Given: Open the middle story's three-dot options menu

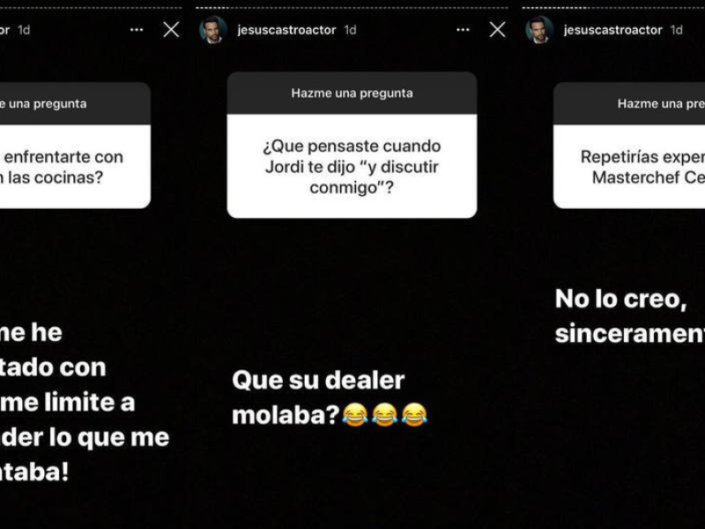Looking at the screenshot, I should (463, 30).
